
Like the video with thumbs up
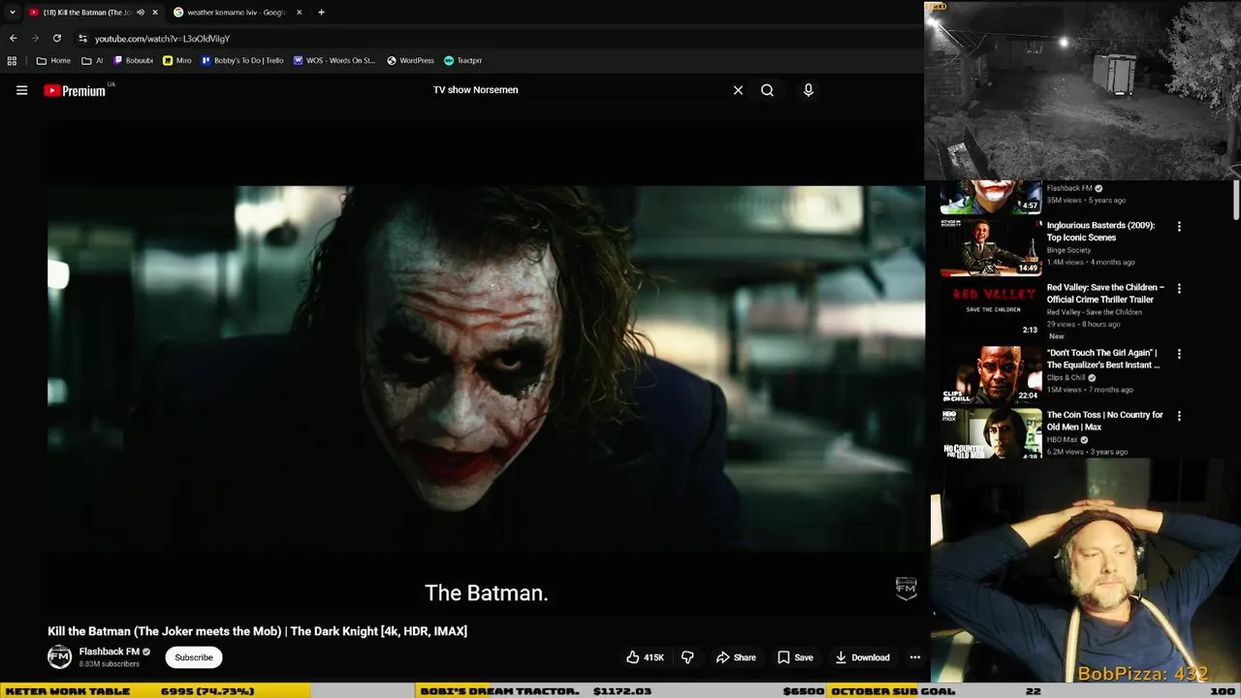(x=646, y=657)
